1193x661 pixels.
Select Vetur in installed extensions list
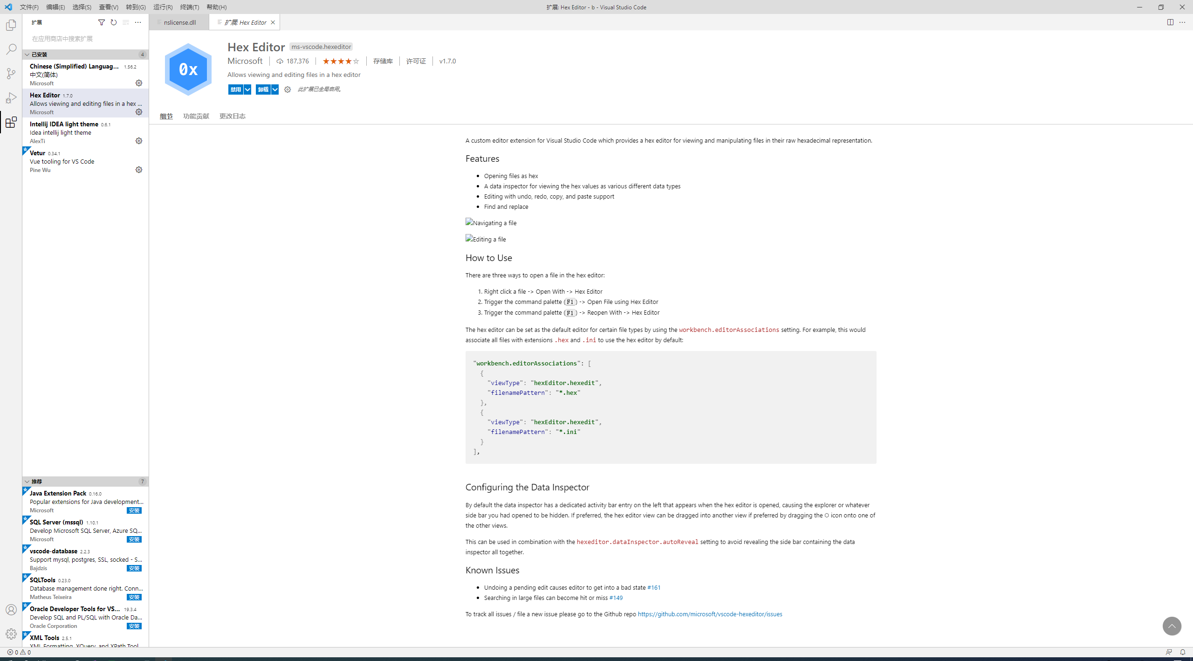click(86, 161)
